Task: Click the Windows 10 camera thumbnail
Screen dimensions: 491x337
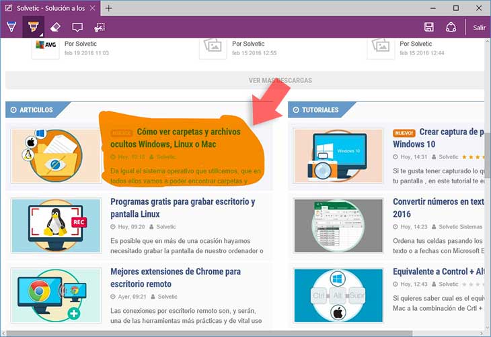Action: point(338,156)
